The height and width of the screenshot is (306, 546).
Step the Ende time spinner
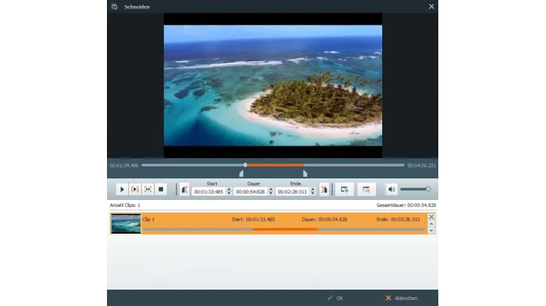point(313,192)
